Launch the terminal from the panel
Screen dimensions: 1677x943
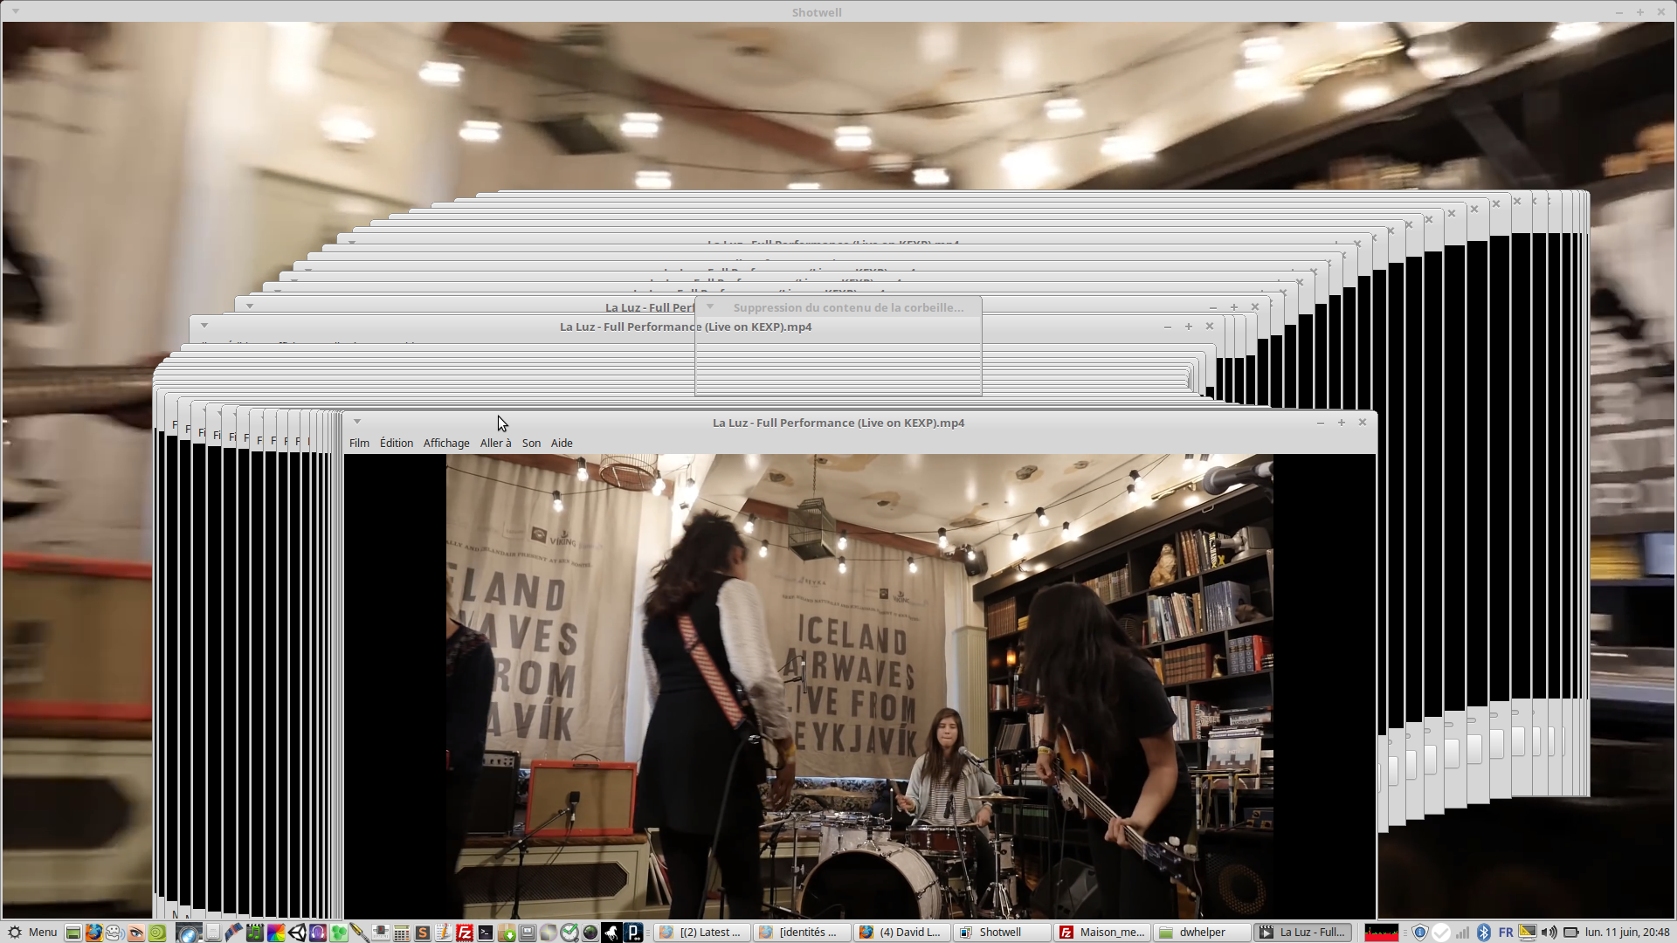click(x=486, y=933)
